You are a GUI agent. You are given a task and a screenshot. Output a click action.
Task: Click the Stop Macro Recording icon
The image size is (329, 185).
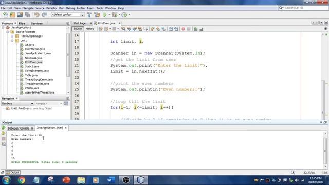tap(189, 29)
